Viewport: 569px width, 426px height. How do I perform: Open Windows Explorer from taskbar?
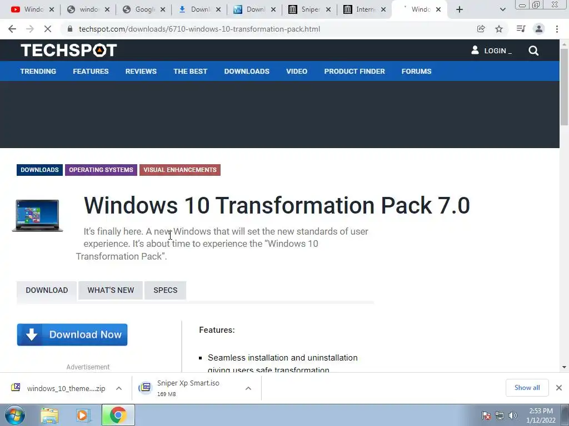point(49,415)
